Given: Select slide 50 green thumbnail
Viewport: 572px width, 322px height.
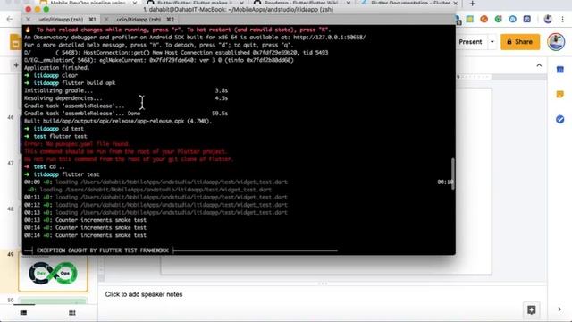Looking at the screenshot, I should (x=53, y=301).
